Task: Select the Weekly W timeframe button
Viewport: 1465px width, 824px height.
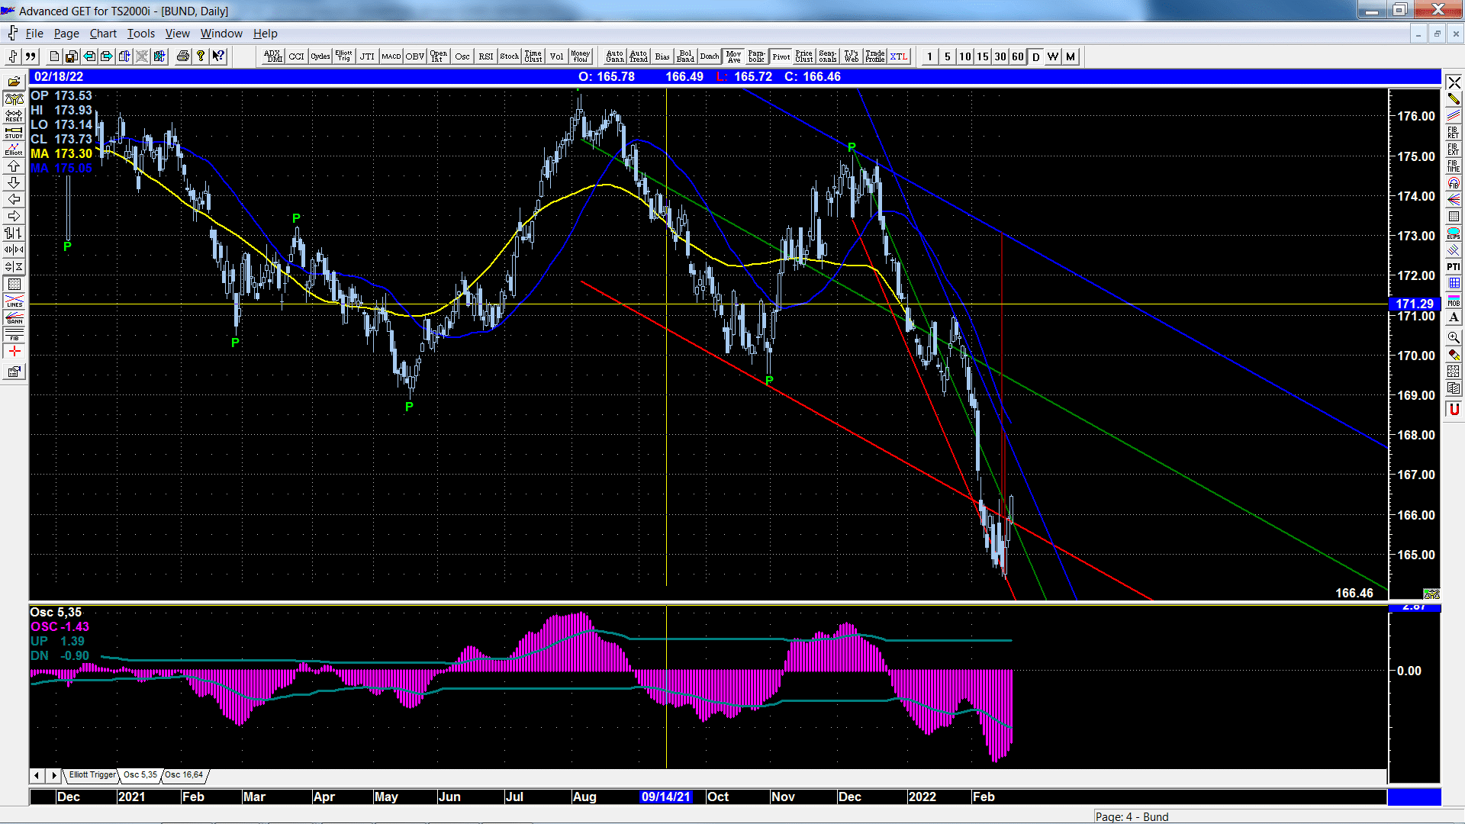Action: pyautogui.click(x=1053, y=56)
